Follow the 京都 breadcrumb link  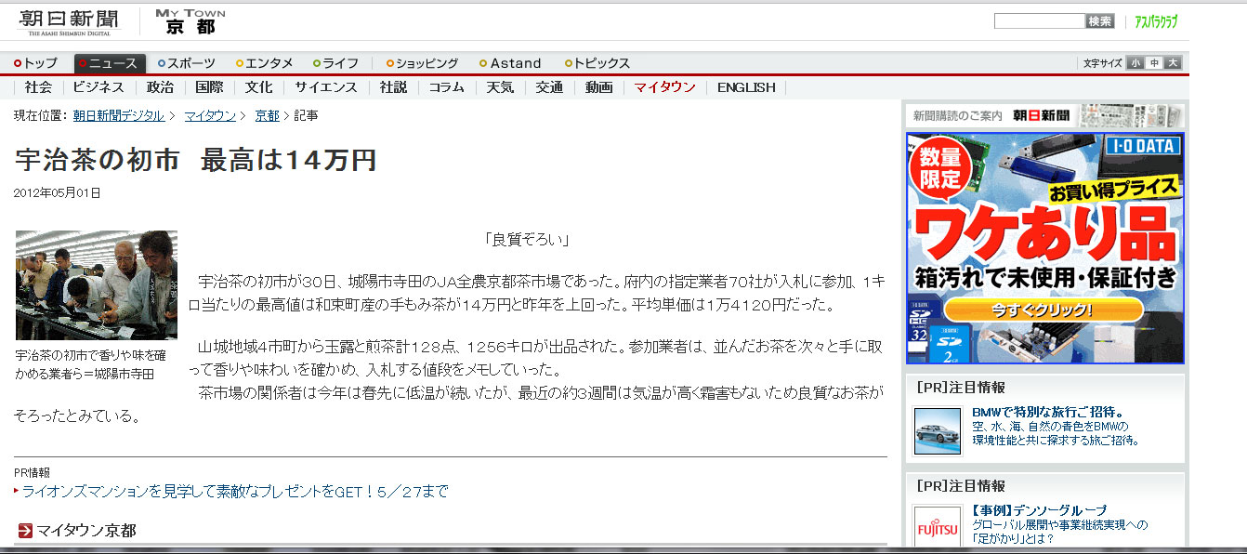[267, 115]
